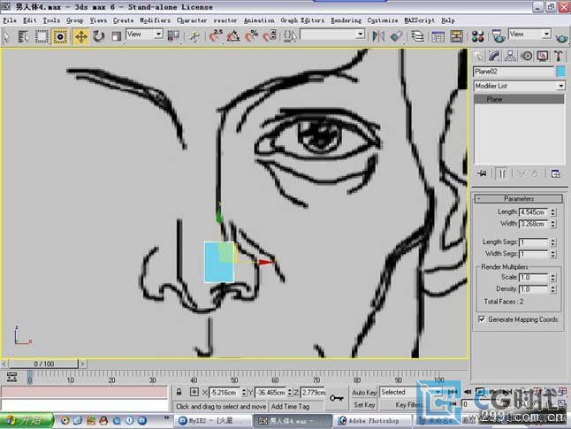Switch to the Modify command panel tab

point(494,56)
